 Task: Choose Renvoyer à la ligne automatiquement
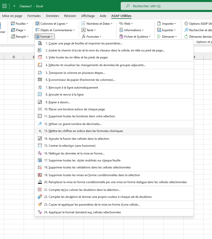click(114, 88)
